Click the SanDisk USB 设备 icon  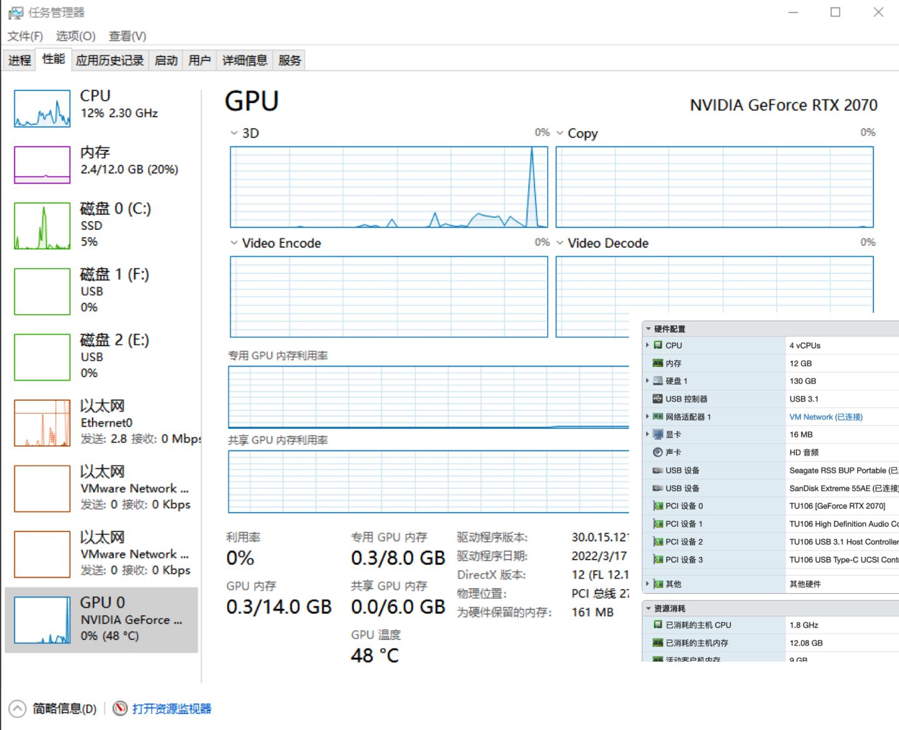657,488
